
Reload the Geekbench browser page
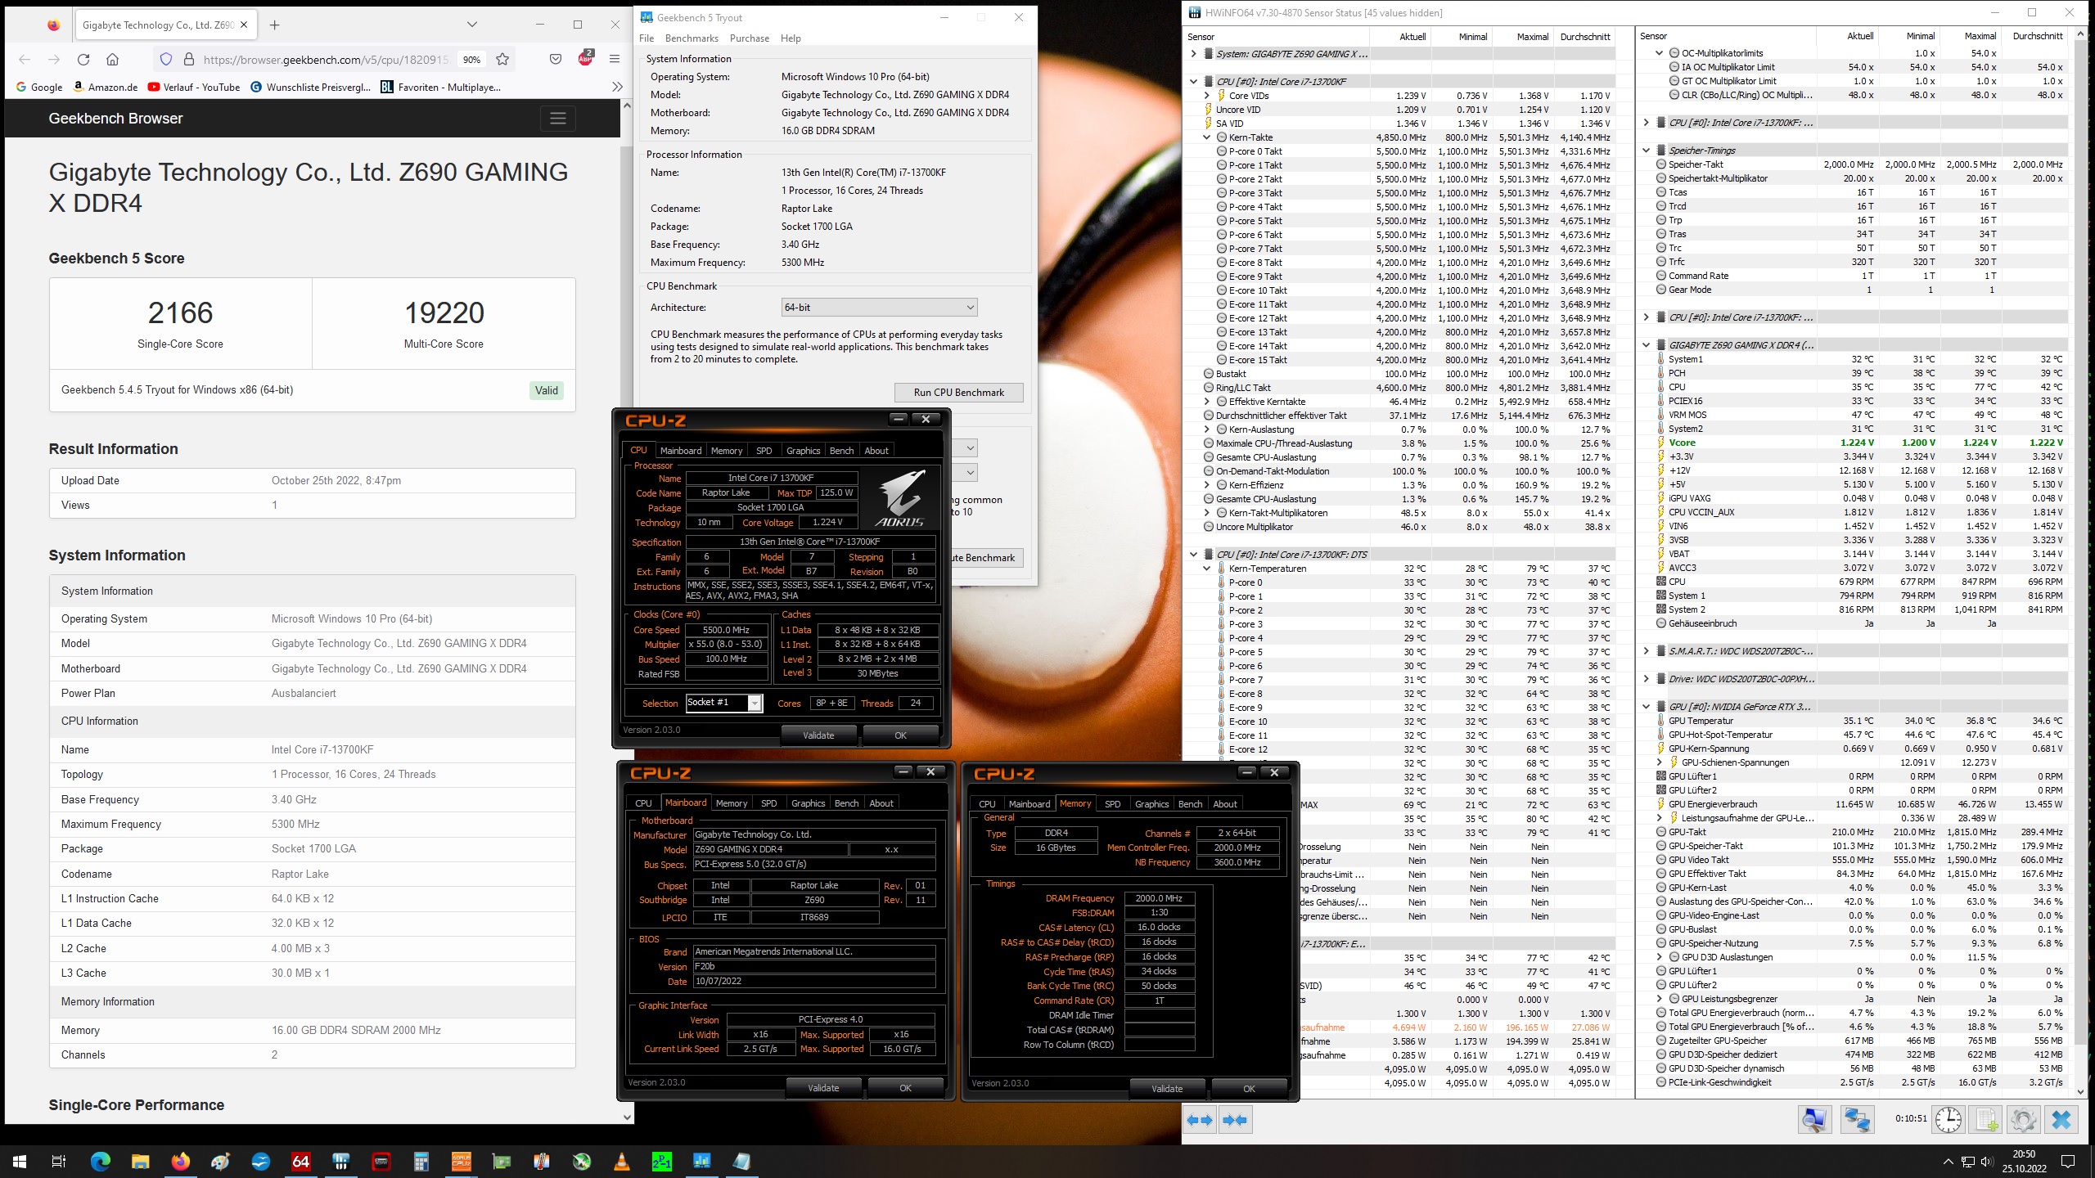[x=83, y=59]
